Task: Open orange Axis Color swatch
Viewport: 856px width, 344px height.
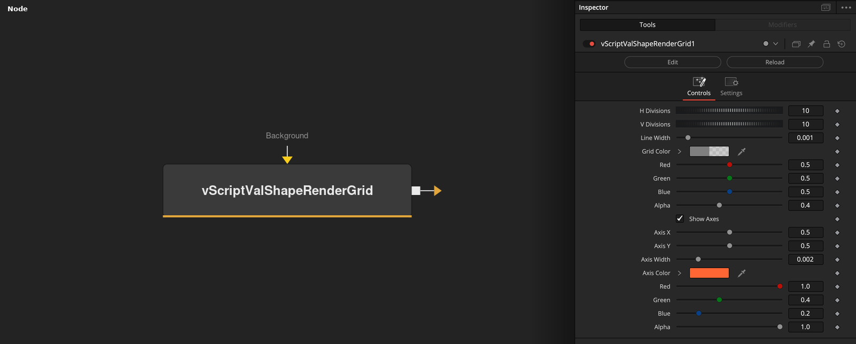Action: click(709, 273)
